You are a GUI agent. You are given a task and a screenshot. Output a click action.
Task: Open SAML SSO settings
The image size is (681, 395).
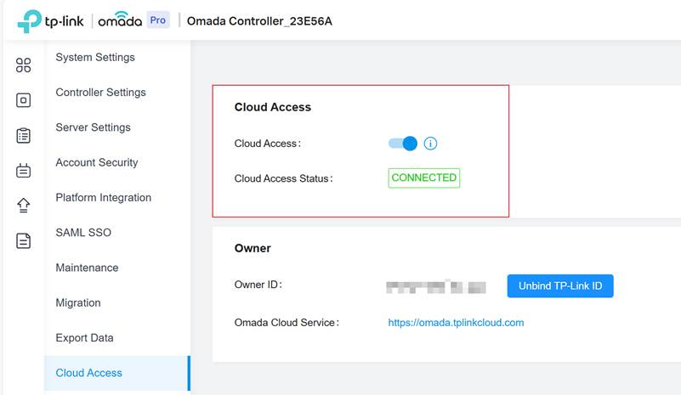83,233
